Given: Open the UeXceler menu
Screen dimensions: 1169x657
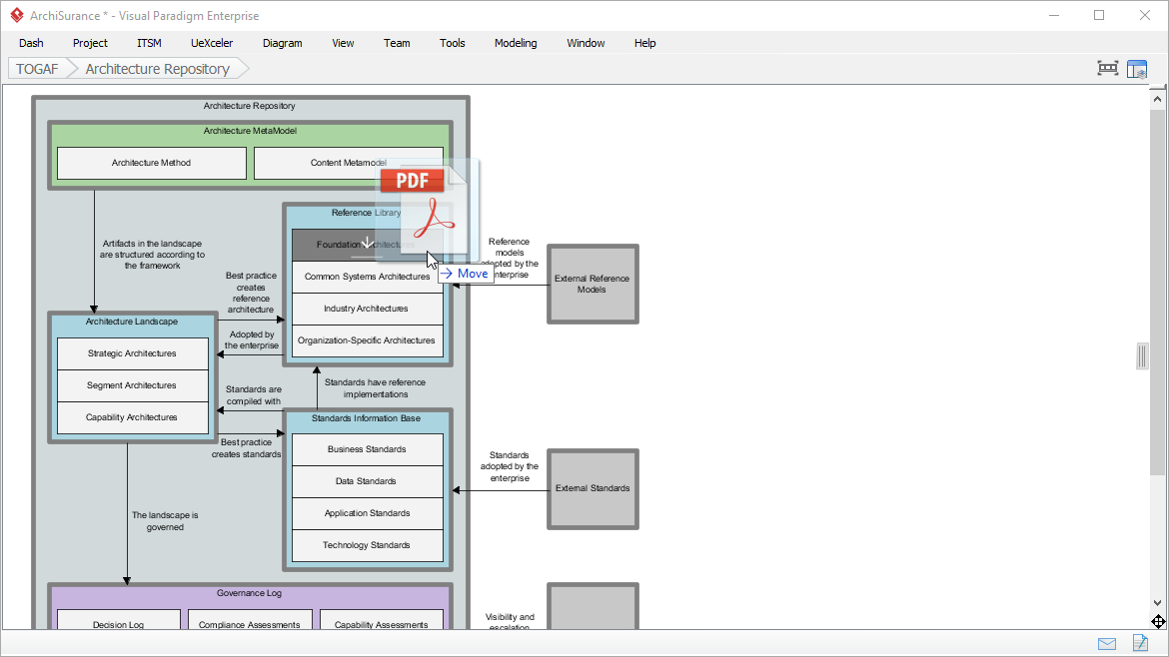Looking at the screenshot, I should tap(212, 43).
